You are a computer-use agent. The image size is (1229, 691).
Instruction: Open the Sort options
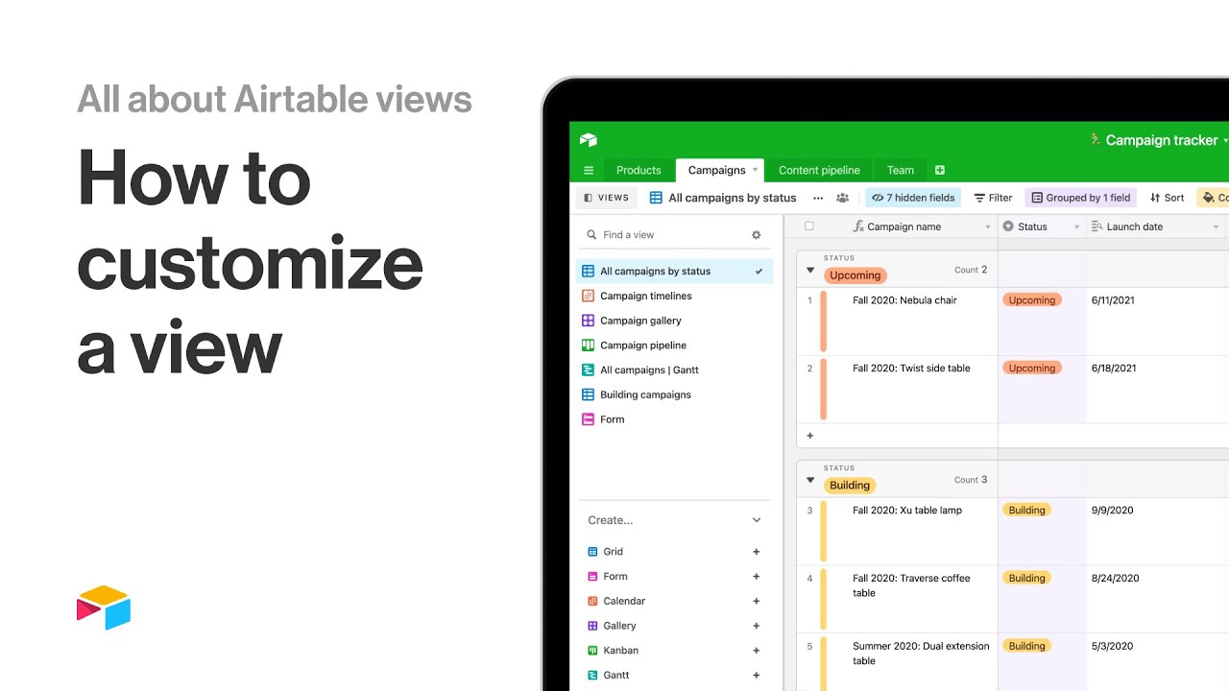point(1167,198)
